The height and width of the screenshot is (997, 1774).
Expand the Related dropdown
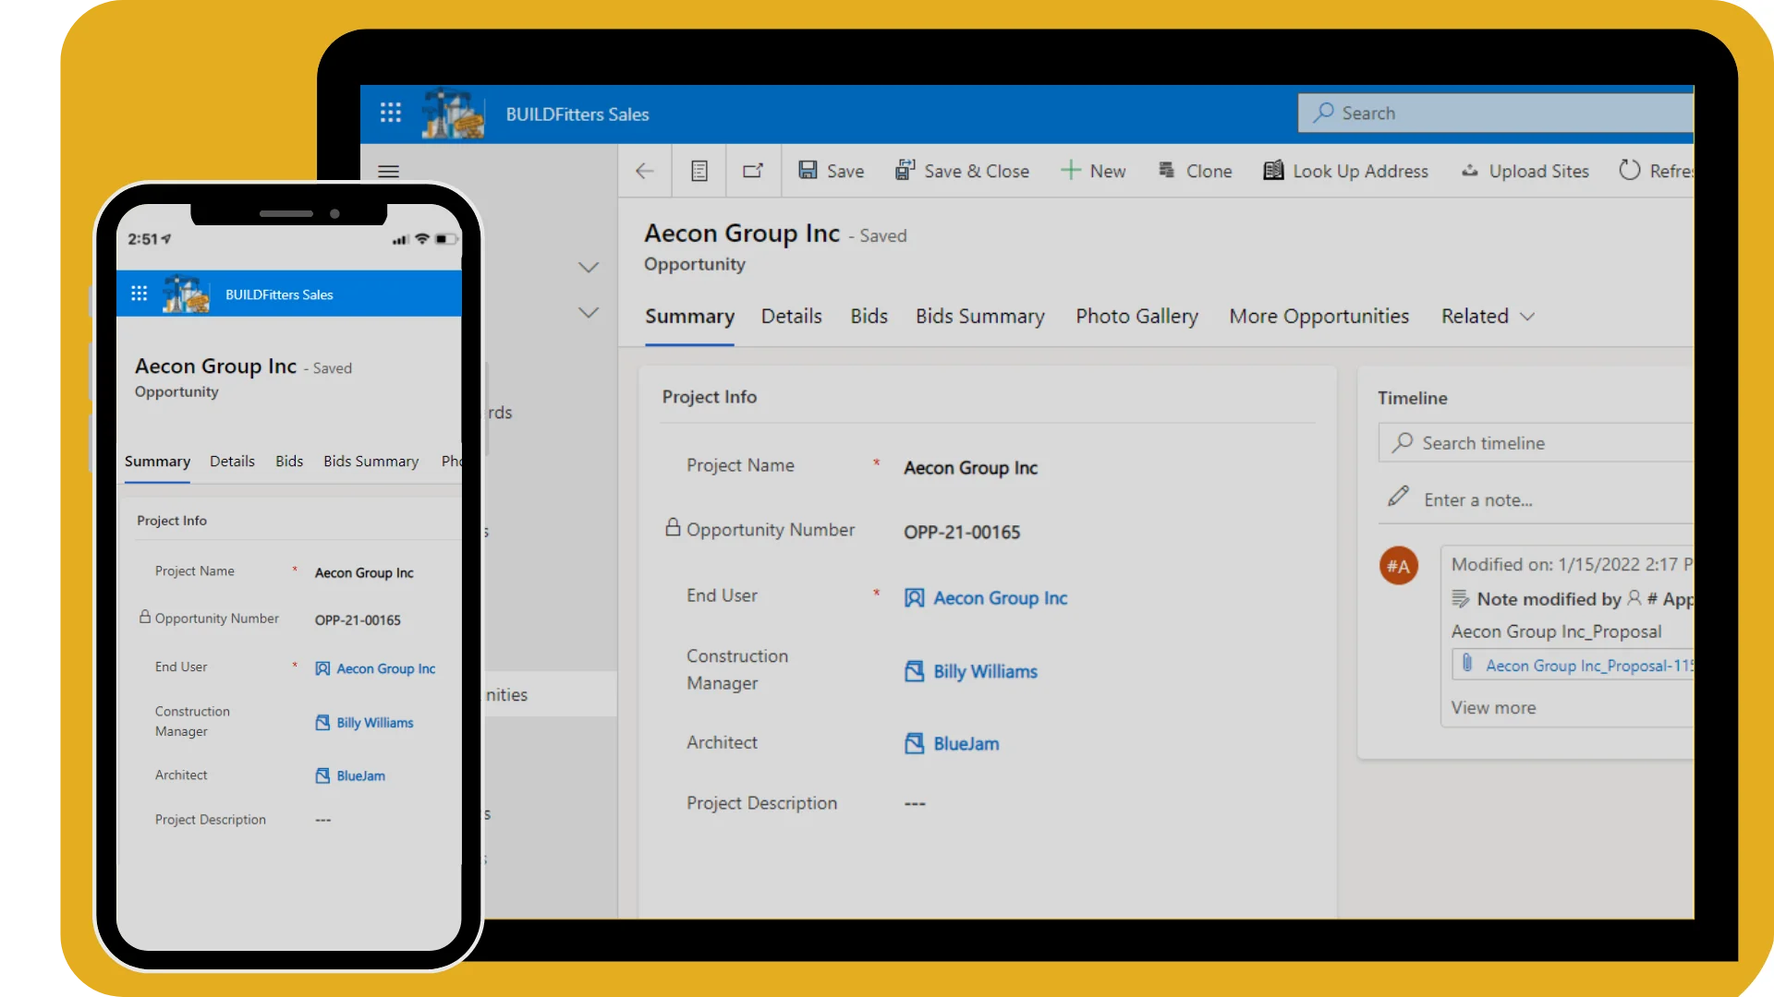coord(1488,317)
